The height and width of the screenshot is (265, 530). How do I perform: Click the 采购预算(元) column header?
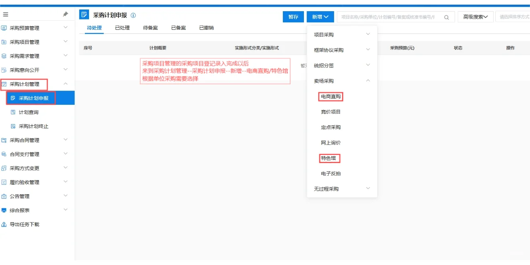[402, 48]
